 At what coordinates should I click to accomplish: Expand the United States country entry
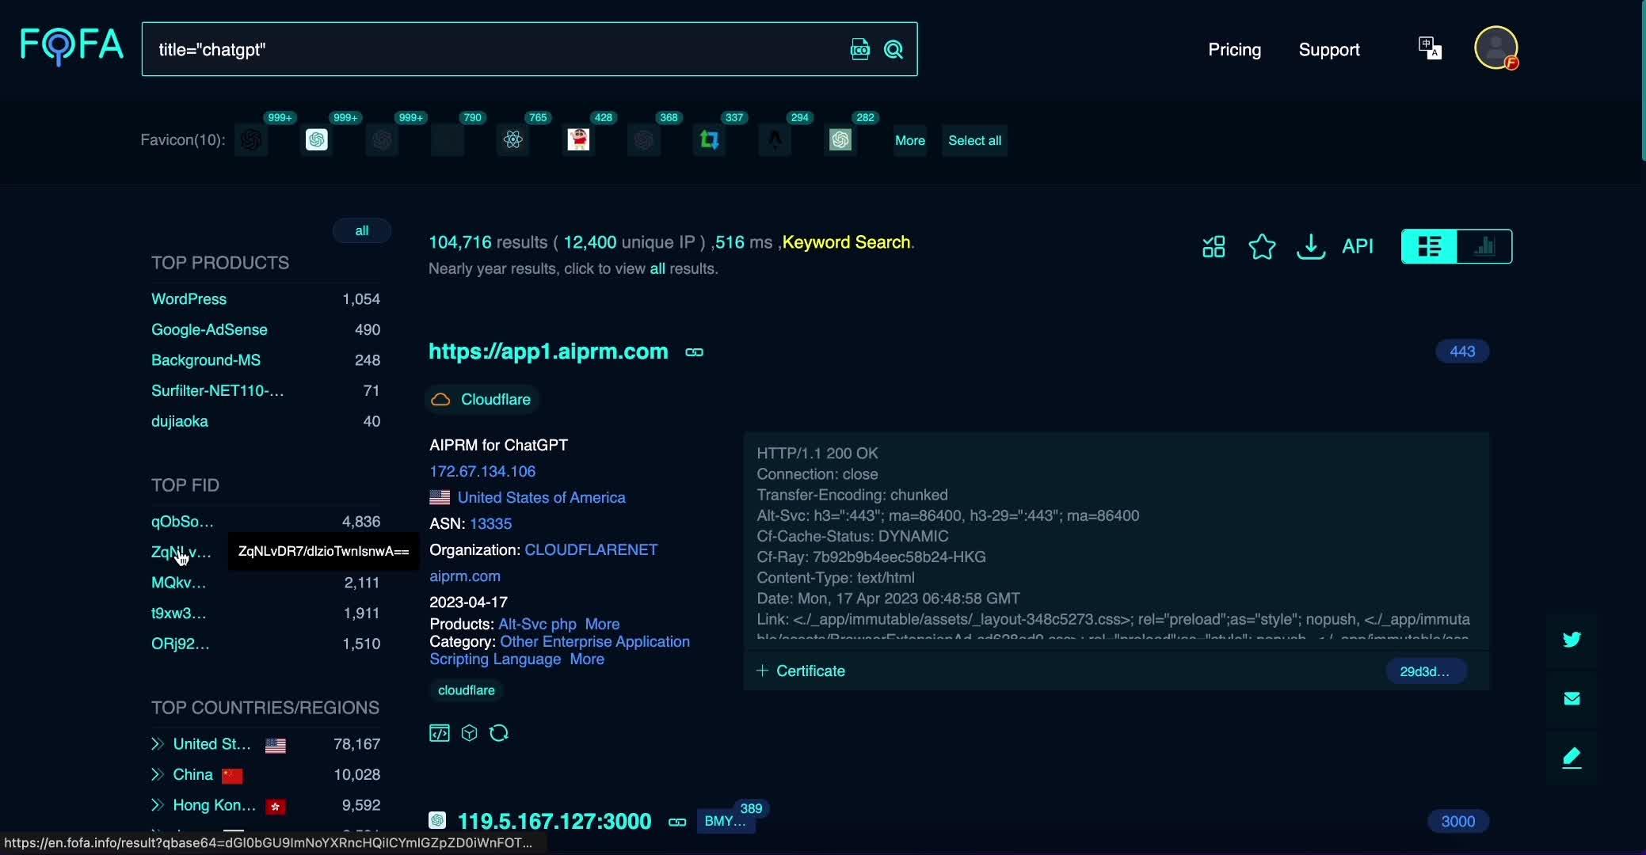coord(158,744)
